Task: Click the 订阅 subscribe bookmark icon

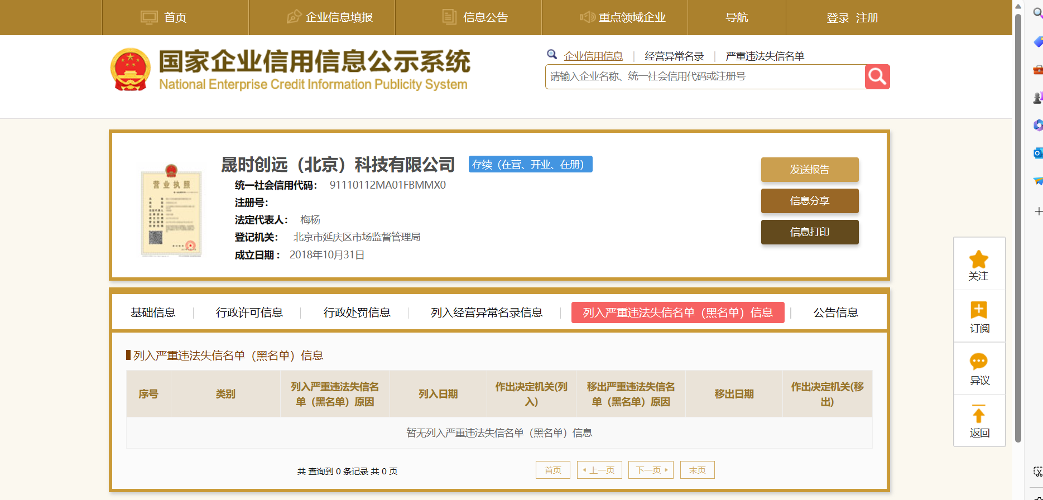Action: click(979, 310)
